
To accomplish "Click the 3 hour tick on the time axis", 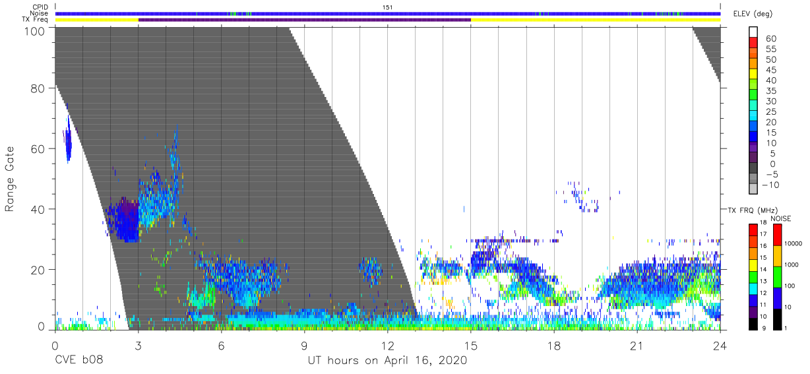I will 138,346.
